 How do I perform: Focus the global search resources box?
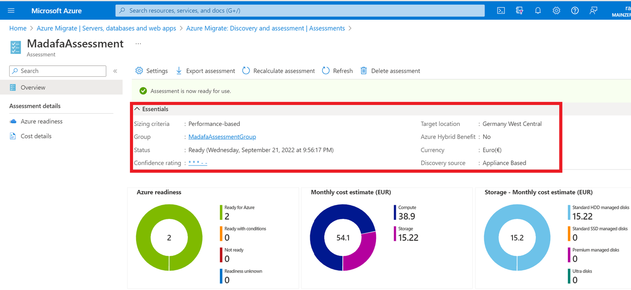click(300, 11)
